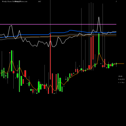Click the tallest green candlestick body
The height and width of the screenshot is (126, 126).
[x=19, y=76]
